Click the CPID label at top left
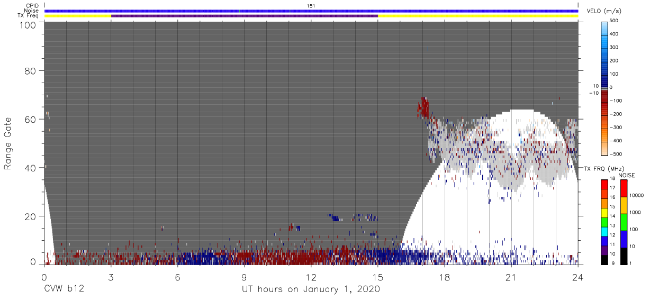 [x=32, y=6]
